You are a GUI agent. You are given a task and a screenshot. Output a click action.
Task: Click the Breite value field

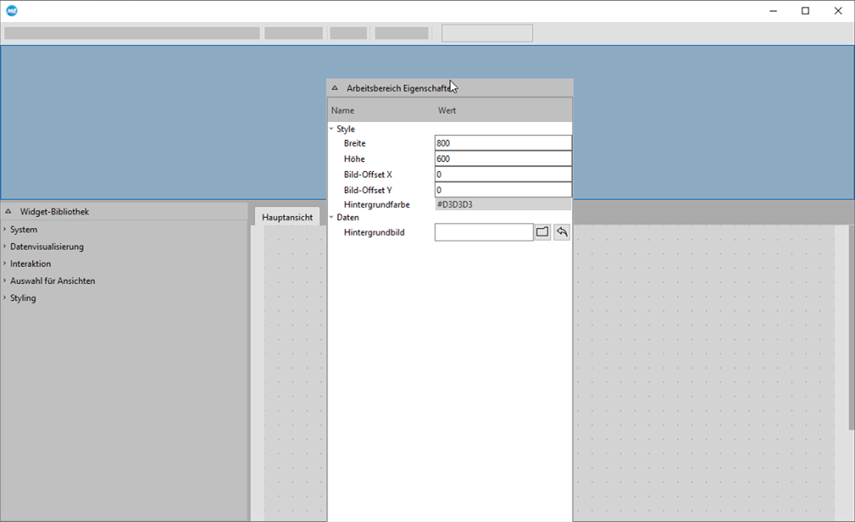point(502,143)
